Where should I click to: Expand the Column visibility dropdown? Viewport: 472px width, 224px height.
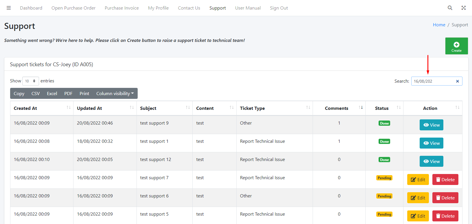[115, 93]
